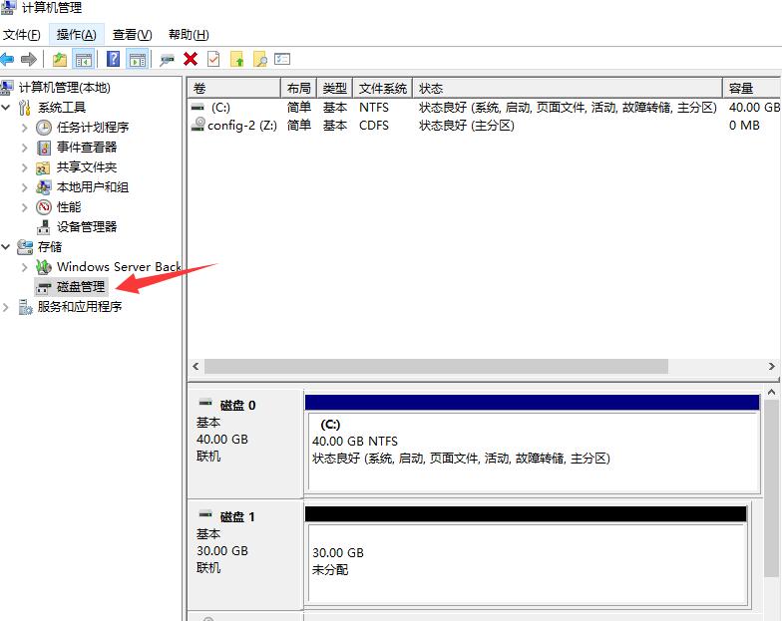Click the 设备管理器 icon
Screen dimensions: 782x621
click(x=44, y=227)
